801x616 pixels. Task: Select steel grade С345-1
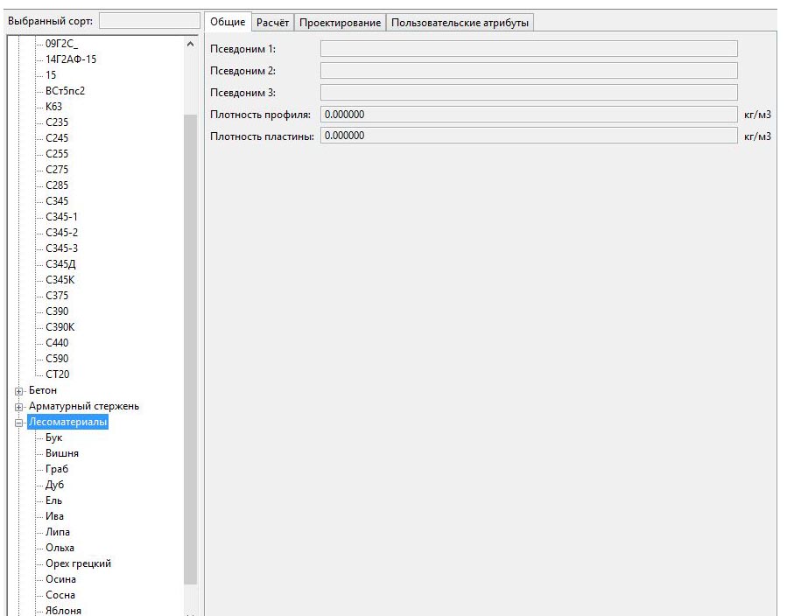(61, 217)
